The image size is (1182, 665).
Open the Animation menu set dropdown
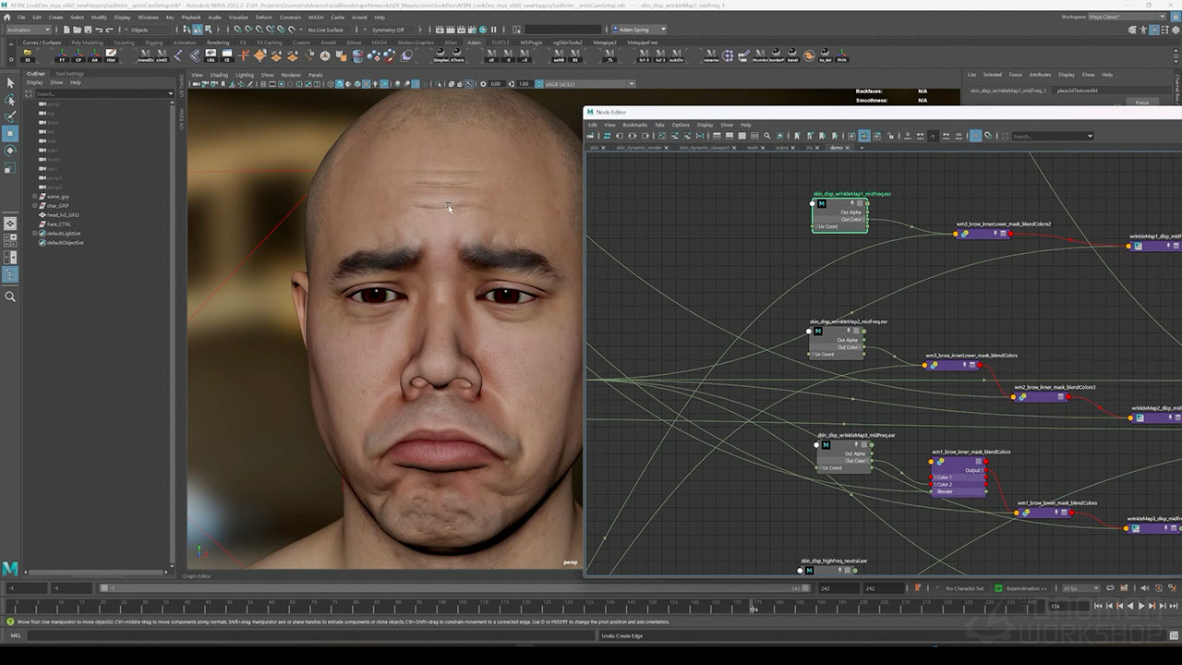30,30
